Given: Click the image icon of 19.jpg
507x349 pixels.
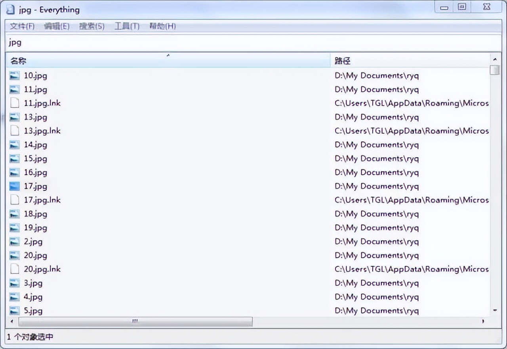Looking at the screenshot, I should pos(15,228).
